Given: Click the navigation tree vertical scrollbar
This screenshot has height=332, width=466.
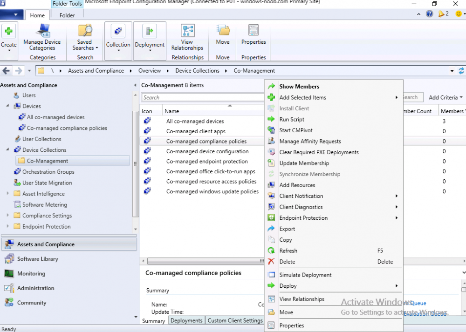Looking at the screenshot, I should [x=136, y=163].
